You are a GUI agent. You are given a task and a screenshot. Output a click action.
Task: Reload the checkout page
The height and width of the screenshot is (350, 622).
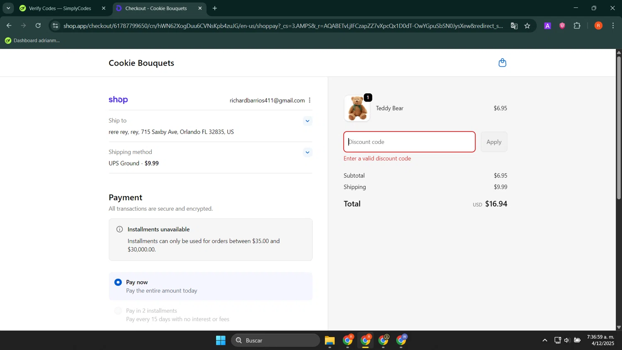point(38,26)
